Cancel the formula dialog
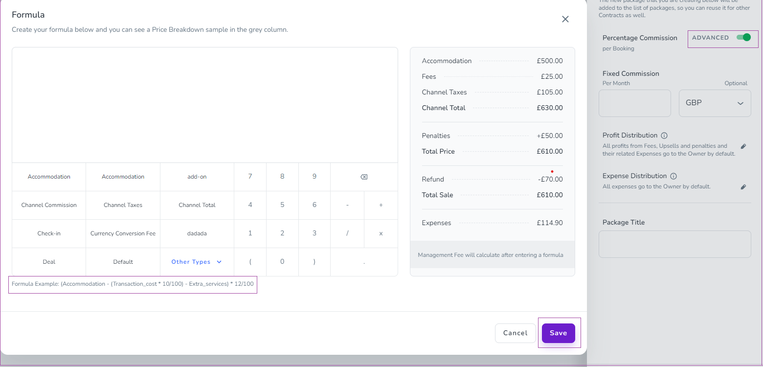The image size is (763, 367). tap(515, 333)
